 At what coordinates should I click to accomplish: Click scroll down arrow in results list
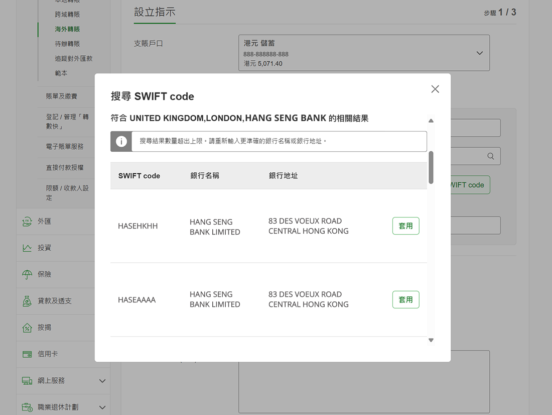[431, 340]
